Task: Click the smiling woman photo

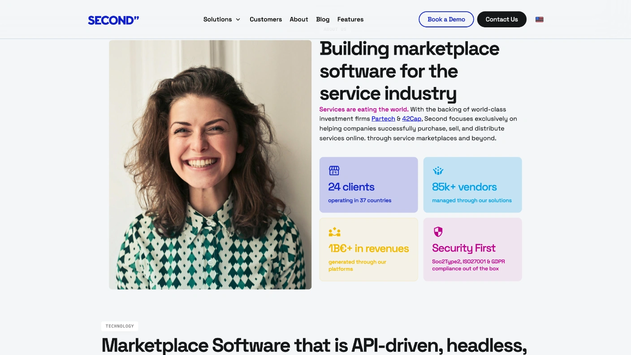Action: (210, 165)
